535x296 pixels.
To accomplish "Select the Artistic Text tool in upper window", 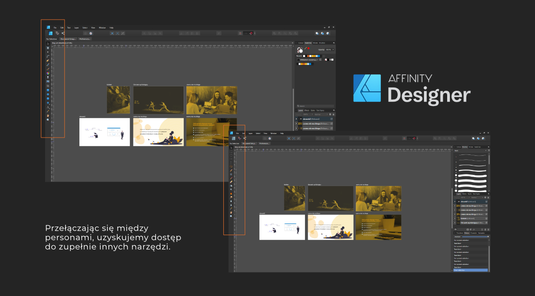I will pos(48,107).
